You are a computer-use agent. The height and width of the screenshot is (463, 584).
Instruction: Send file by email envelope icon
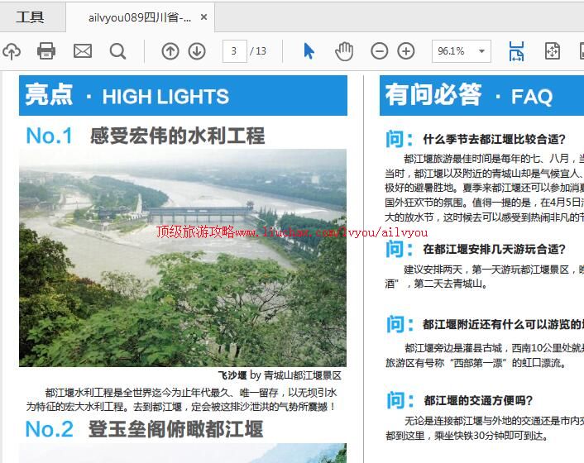click(x=83, y=51)
